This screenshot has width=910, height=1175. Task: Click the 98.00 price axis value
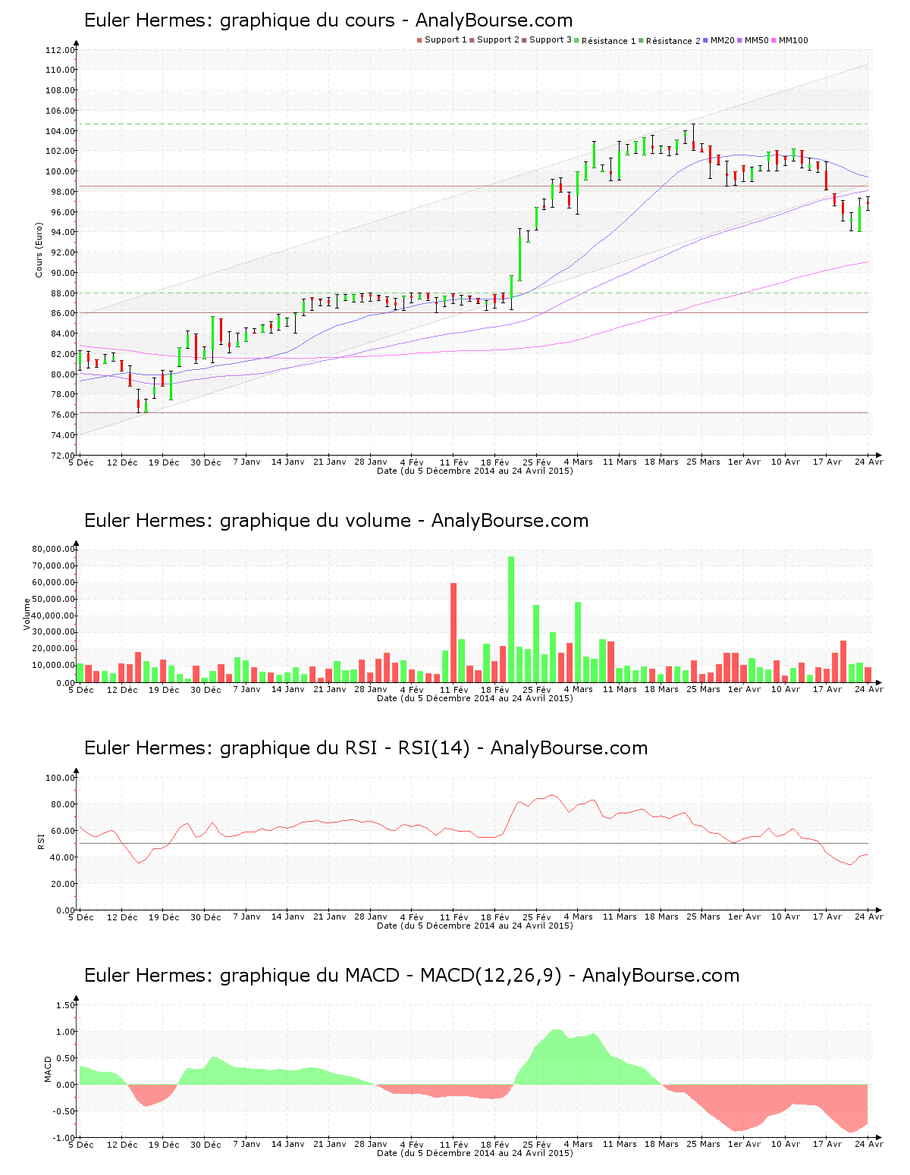coord(62,192)
